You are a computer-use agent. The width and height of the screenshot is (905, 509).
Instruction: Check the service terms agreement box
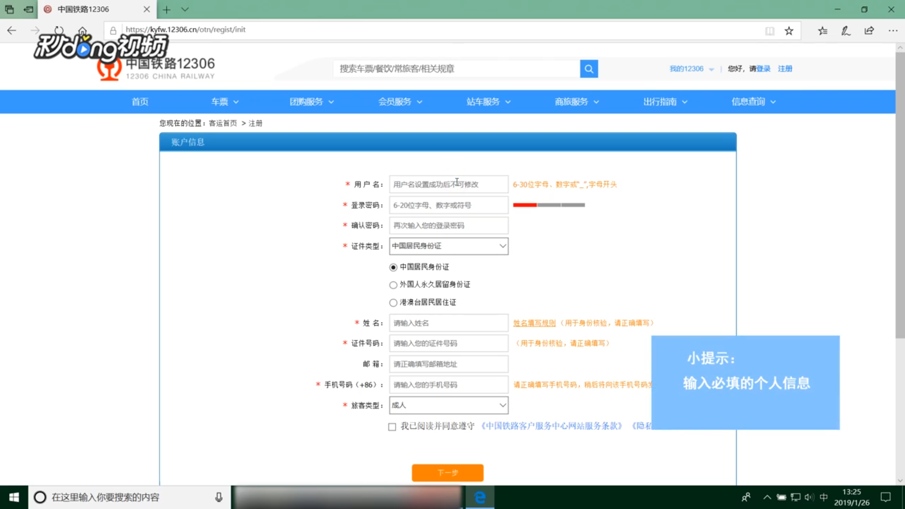tap(392, 427)
